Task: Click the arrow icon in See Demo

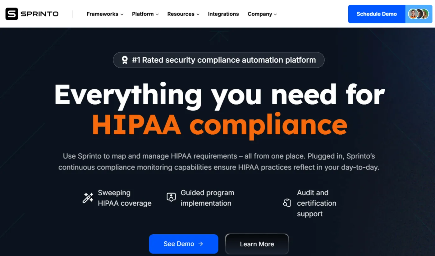Action: coord(201,244)
